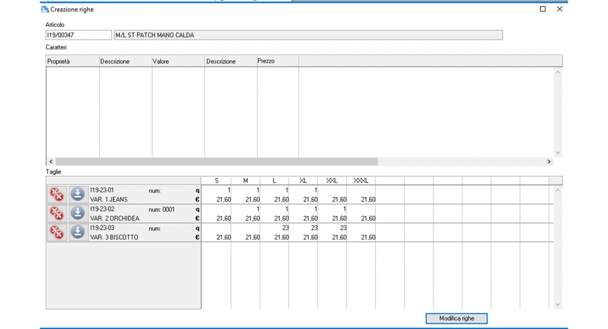Select the I19-23-01 variant code
This screenshot has width=608, height=329.
click(102, 190)
